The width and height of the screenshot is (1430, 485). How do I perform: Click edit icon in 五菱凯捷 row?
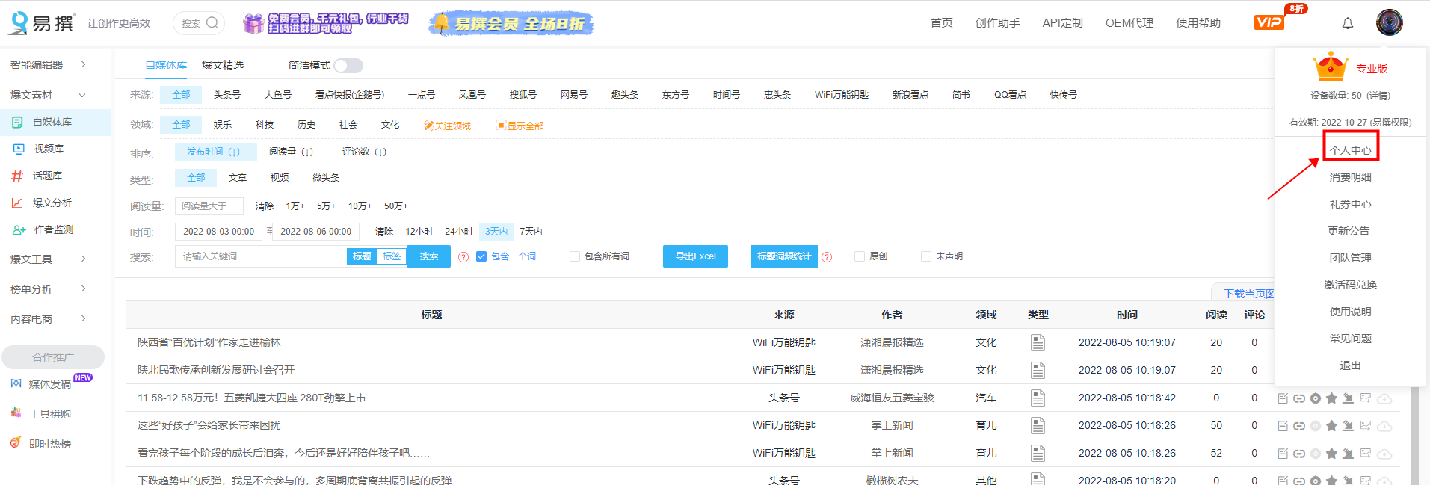1283,398
